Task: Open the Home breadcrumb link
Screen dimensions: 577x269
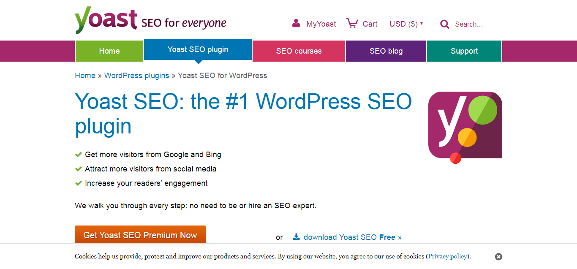Action: 85,75
